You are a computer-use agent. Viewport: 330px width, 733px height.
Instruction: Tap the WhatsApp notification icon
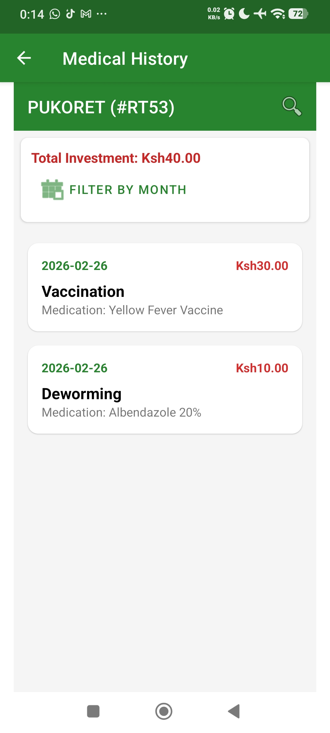click(55, 14)
